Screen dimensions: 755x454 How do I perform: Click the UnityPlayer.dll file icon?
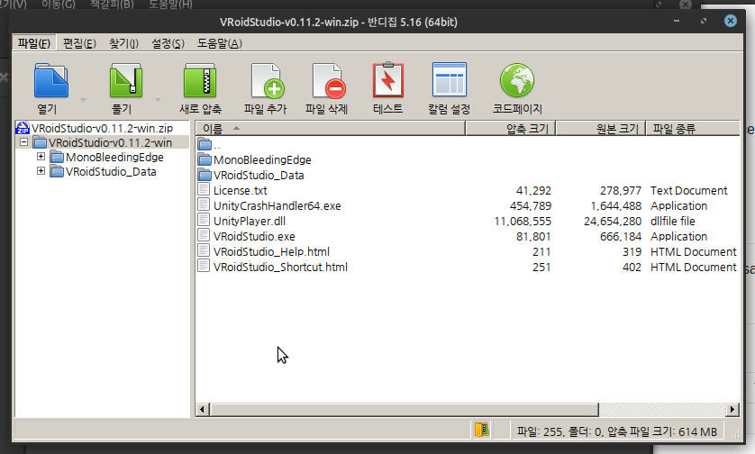[x=204, y=221]
